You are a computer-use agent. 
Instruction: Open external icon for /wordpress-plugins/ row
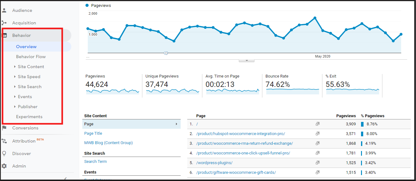pyautogui.click(x=318, y=163)
